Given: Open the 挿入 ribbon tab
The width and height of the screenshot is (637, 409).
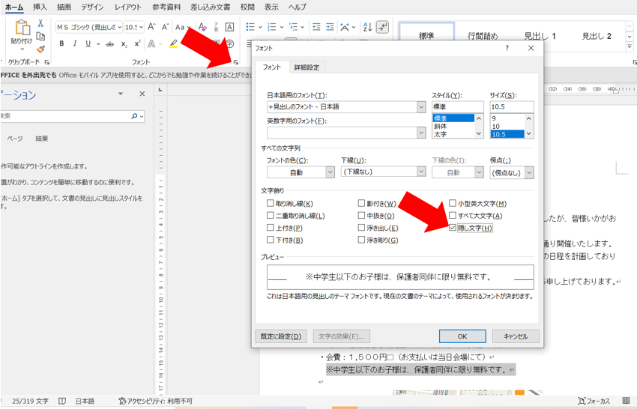Looking at the screenshot, I should click(40, 7).
